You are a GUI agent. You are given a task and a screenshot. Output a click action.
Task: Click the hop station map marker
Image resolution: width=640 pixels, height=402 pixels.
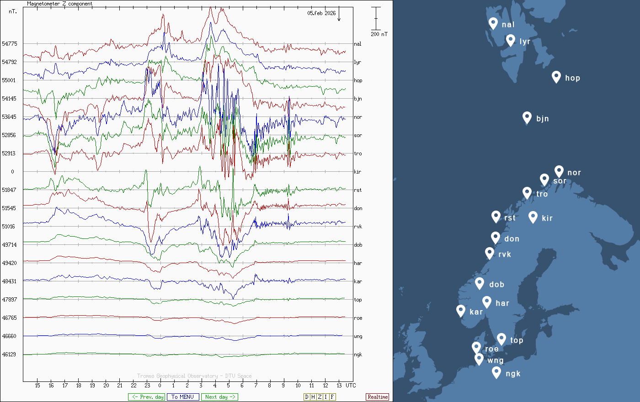pos(556,77)
